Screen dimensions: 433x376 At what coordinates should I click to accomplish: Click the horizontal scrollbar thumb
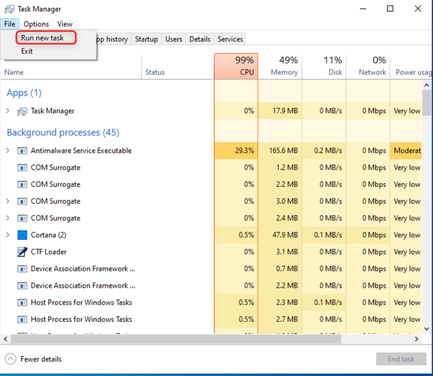pos(176,339)
